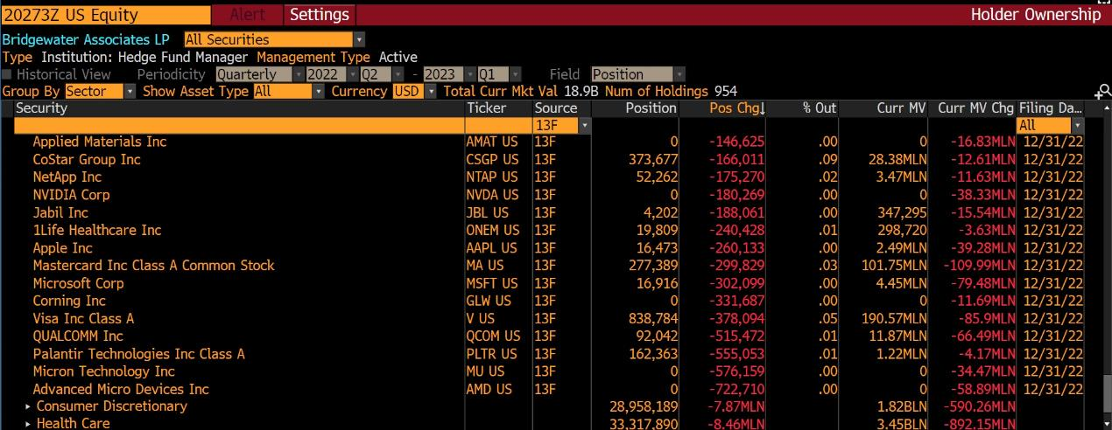Image resolution: width=1112 pixels, height=430 pixels.
Task: Click the Holder Ownership title
Action: [1036, 14]
